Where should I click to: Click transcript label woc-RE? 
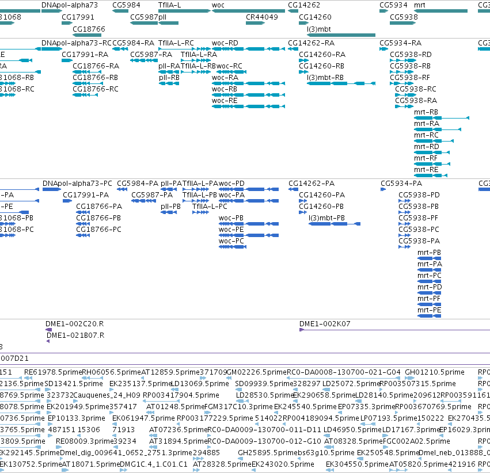click(x=225, y=101)
